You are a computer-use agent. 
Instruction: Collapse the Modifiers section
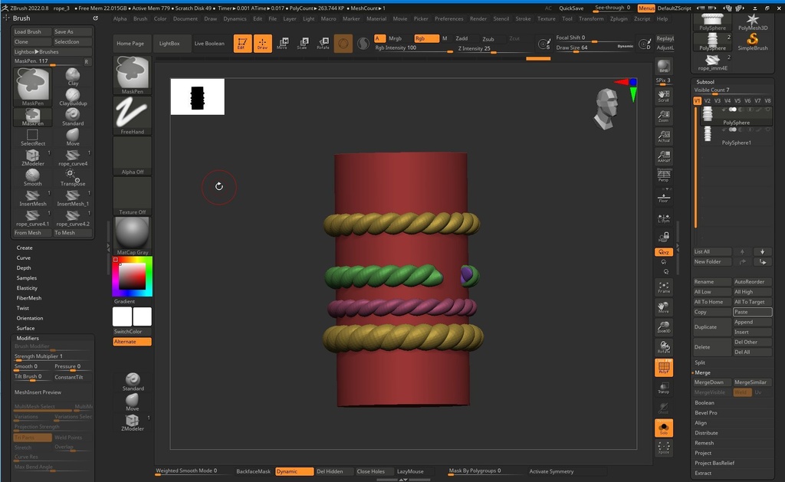[x=28, y=338]
